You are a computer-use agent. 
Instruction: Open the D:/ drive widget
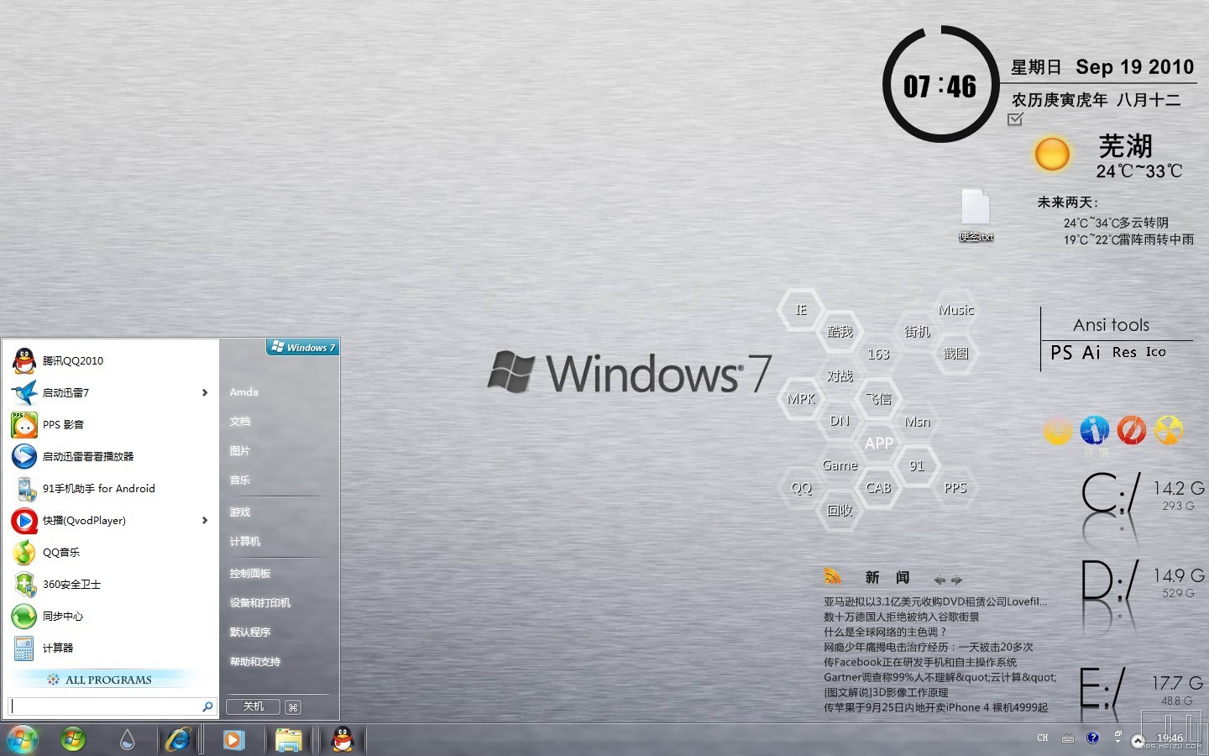coord(1110,580)
